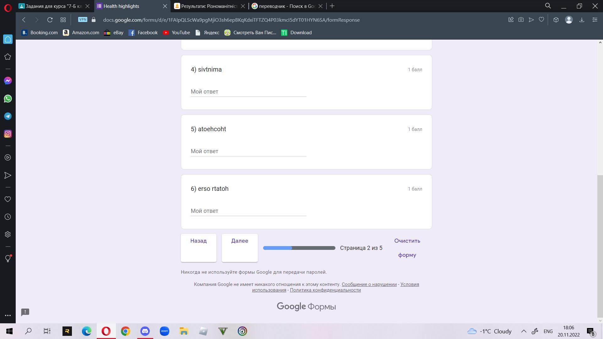
Task: Open Opera sidebar settings gear
Action: [8, 234]
